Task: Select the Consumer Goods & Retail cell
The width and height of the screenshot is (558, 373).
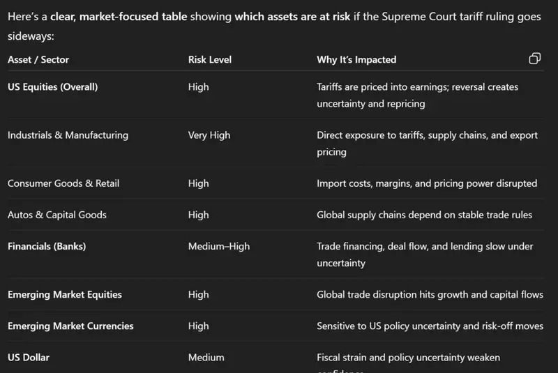Action: [63, 183]
